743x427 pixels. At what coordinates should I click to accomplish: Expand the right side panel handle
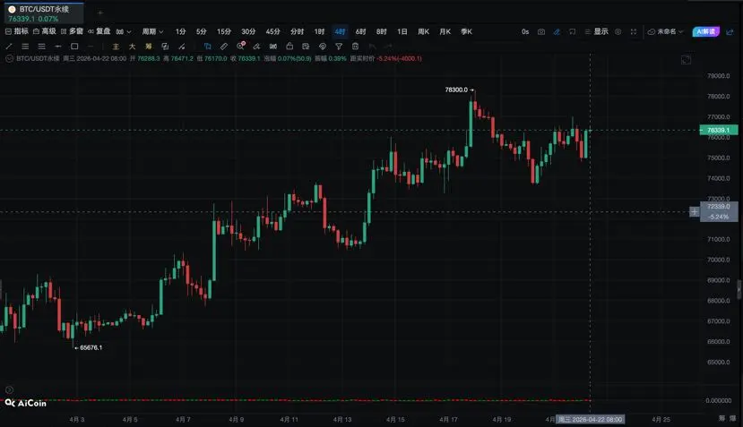point(739,289)
